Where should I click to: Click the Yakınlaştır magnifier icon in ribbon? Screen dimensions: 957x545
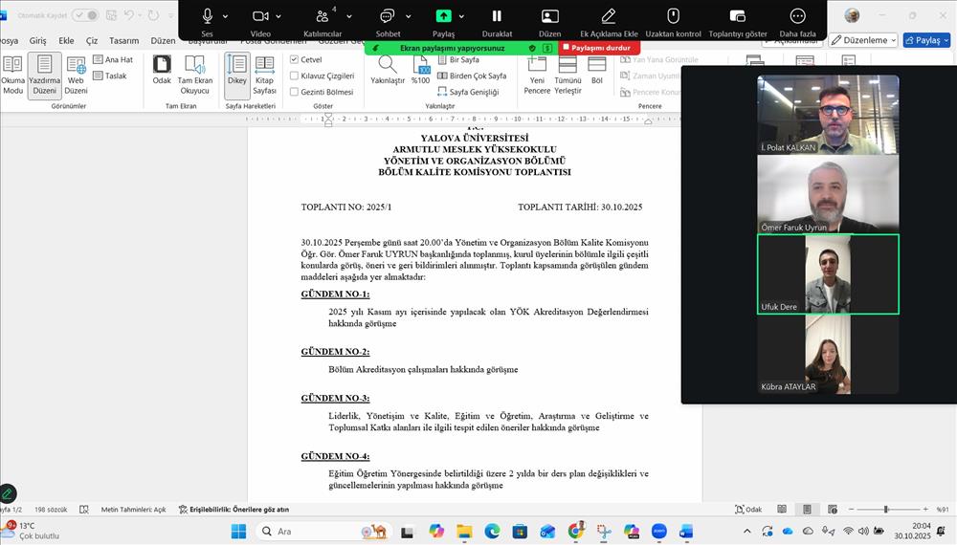(388, 65)
